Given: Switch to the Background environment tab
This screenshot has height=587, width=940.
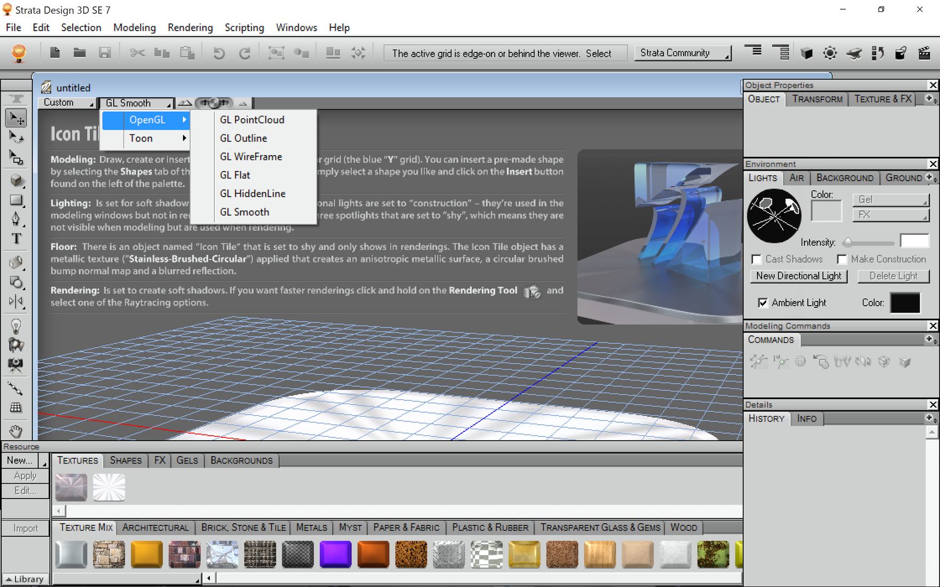Looking at the screenshot, I should 844,178.
